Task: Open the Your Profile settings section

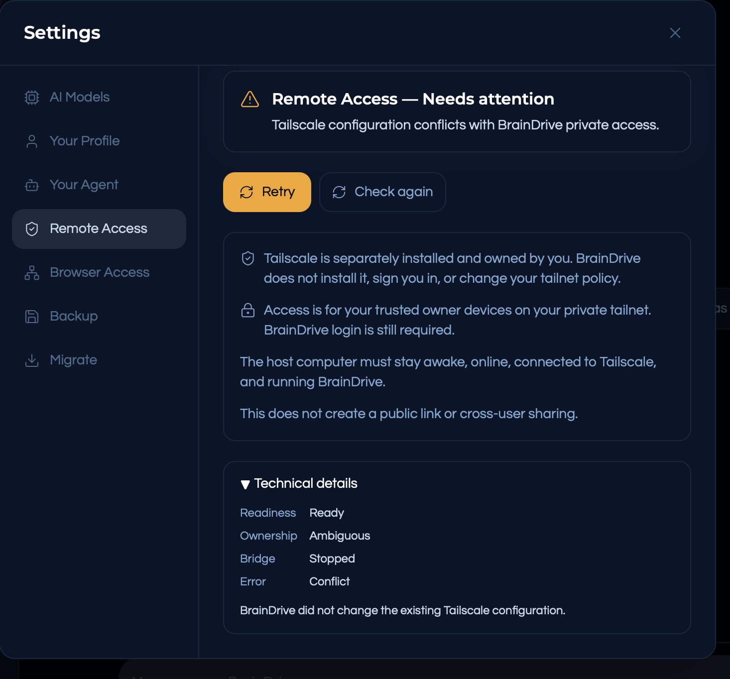Action: 99,141
